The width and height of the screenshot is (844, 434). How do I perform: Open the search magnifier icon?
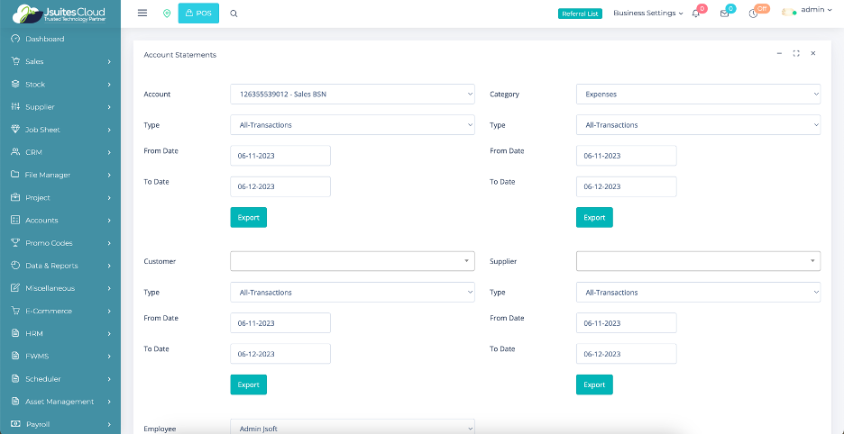[234, 14]
